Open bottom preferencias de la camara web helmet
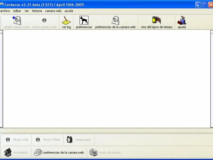This screenshot has height=160, width=213. [x=38, y=152]
